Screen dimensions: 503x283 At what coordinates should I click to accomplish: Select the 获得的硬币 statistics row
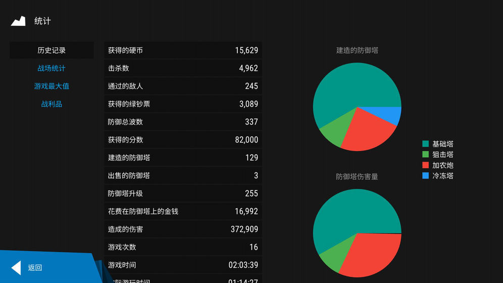click(x=183, y=51)
